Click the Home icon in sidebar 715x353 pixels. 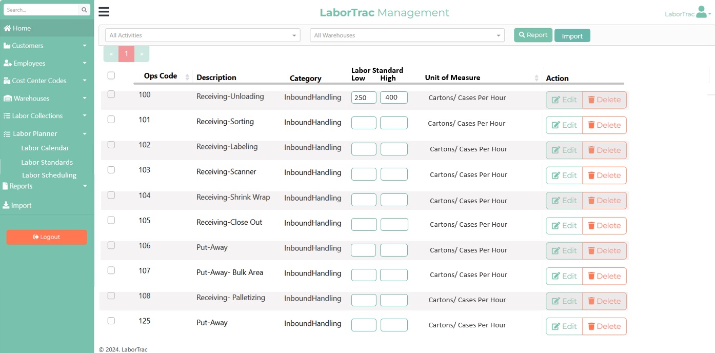coord(7,28)
